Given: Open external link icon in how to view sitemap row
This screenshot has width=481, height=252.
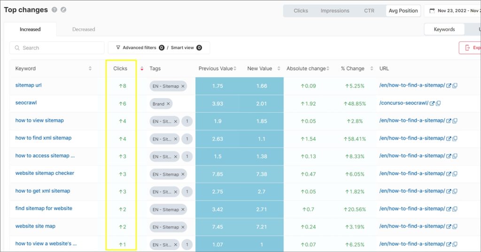Looking at the screenshot, I should click(x=449, y=121).
